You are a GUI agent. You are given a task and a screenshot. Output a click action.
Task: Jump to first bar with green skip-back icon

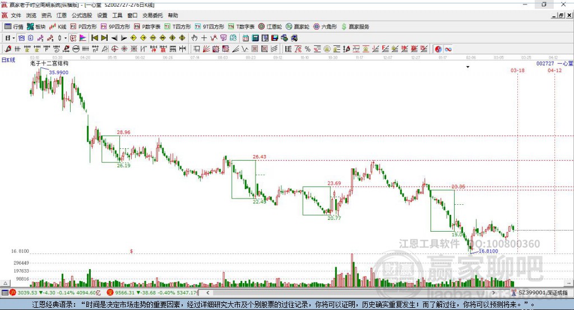(94, 37)
